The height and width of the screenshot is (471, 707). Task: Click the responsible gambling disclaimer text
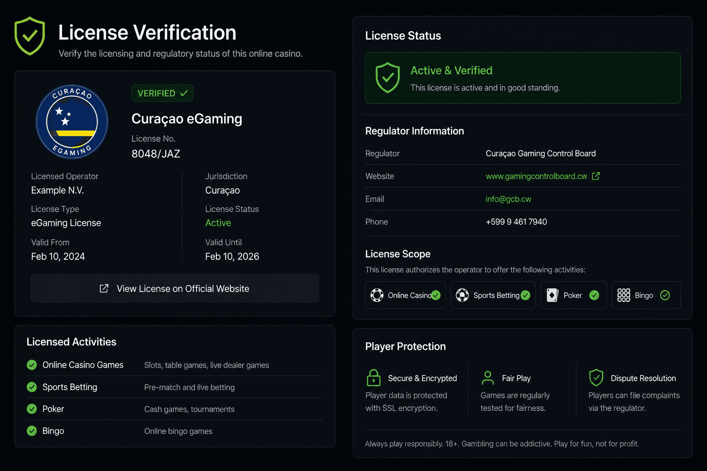pos(502,444)
